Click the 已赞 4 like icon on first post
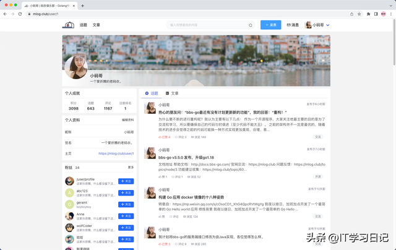Viewport: 396px width, 250px height. pyautogui.click(x=160, y=137)
